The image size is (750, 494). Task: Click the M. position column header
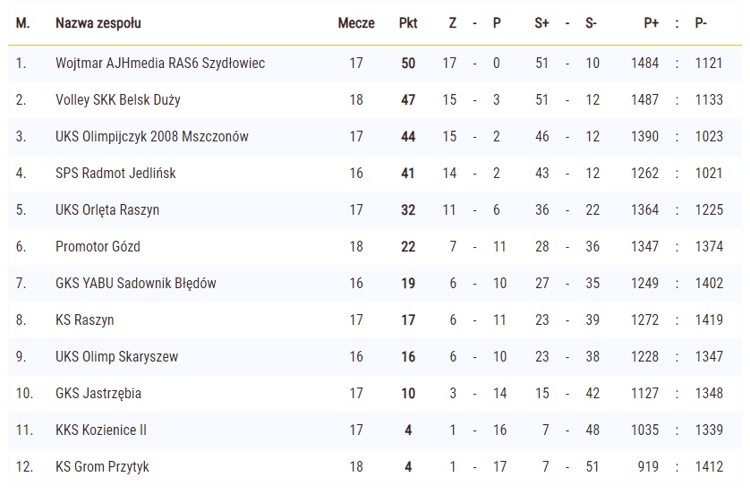22,23
